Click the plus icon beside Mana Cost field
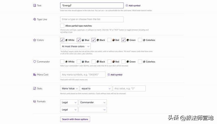 tap(108, 75)
